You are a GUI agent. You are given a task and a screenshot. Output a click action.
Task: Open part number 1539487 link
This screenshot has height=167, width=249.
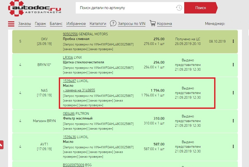pyautogui.click(x=69, y=81)
